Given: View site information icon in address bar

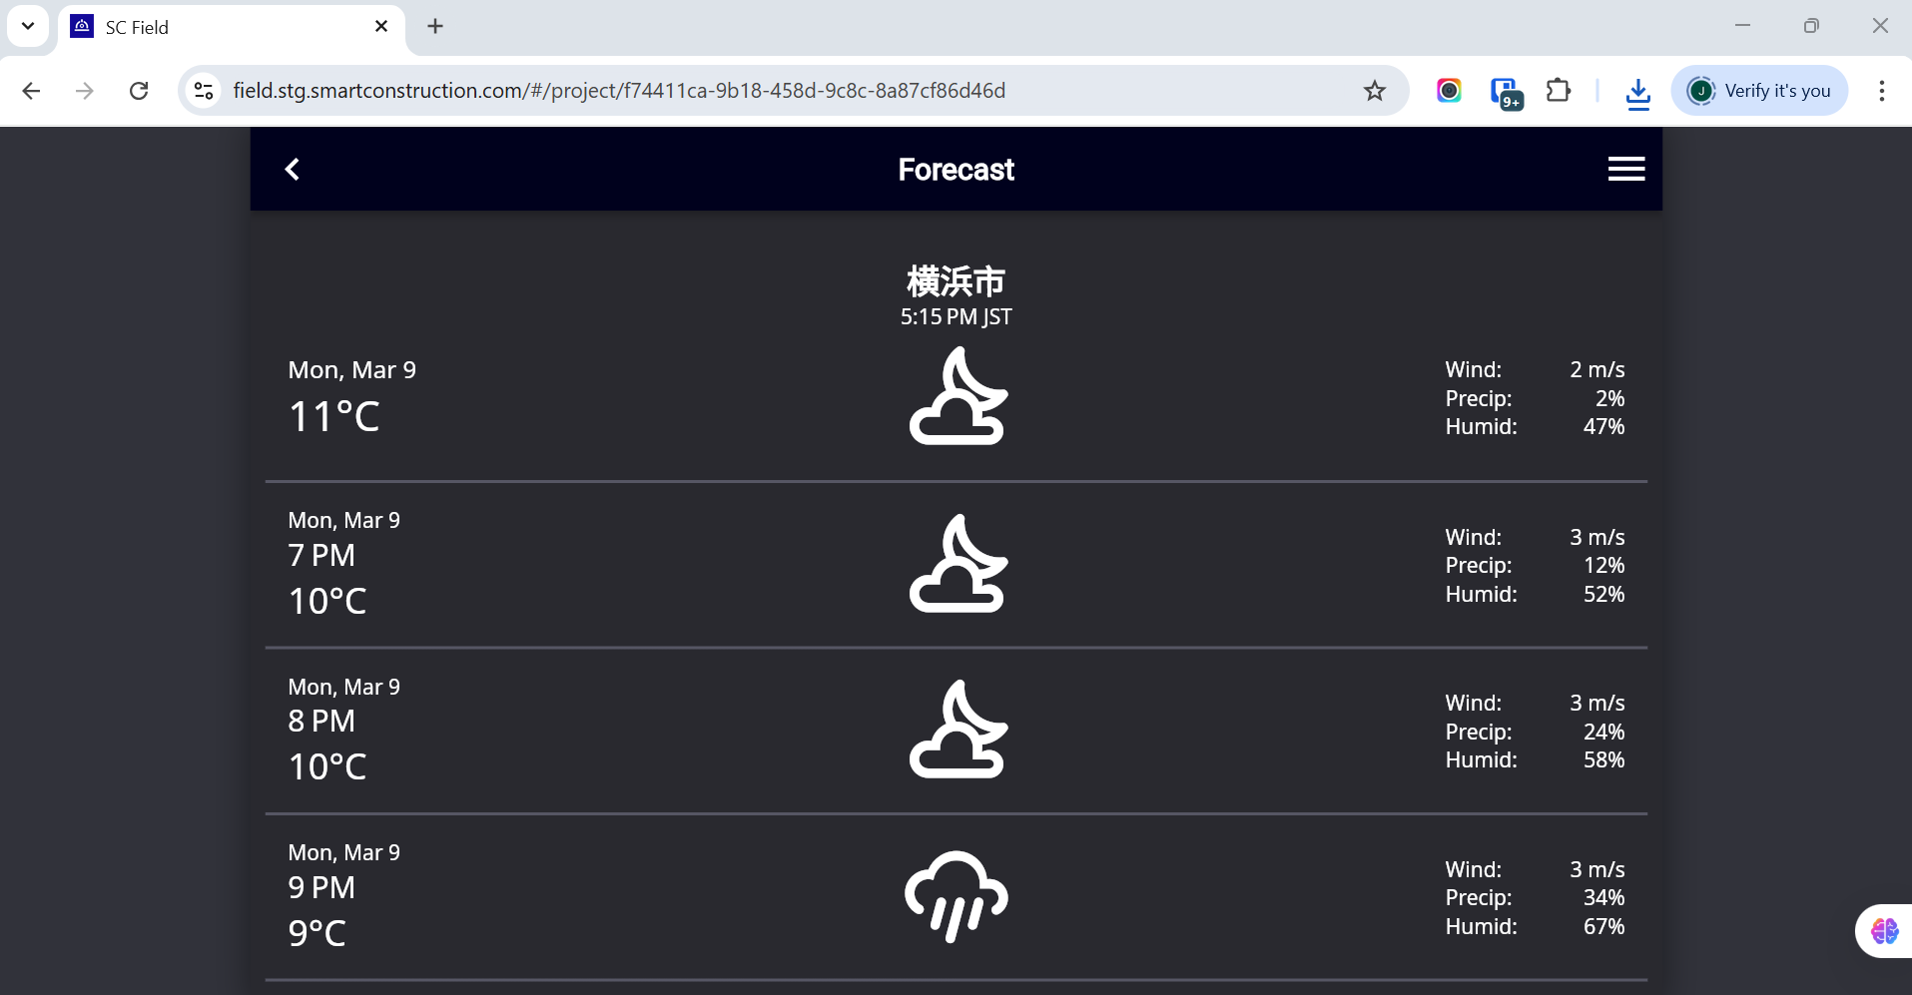Looking at the screenshot, I should point(204,91).
